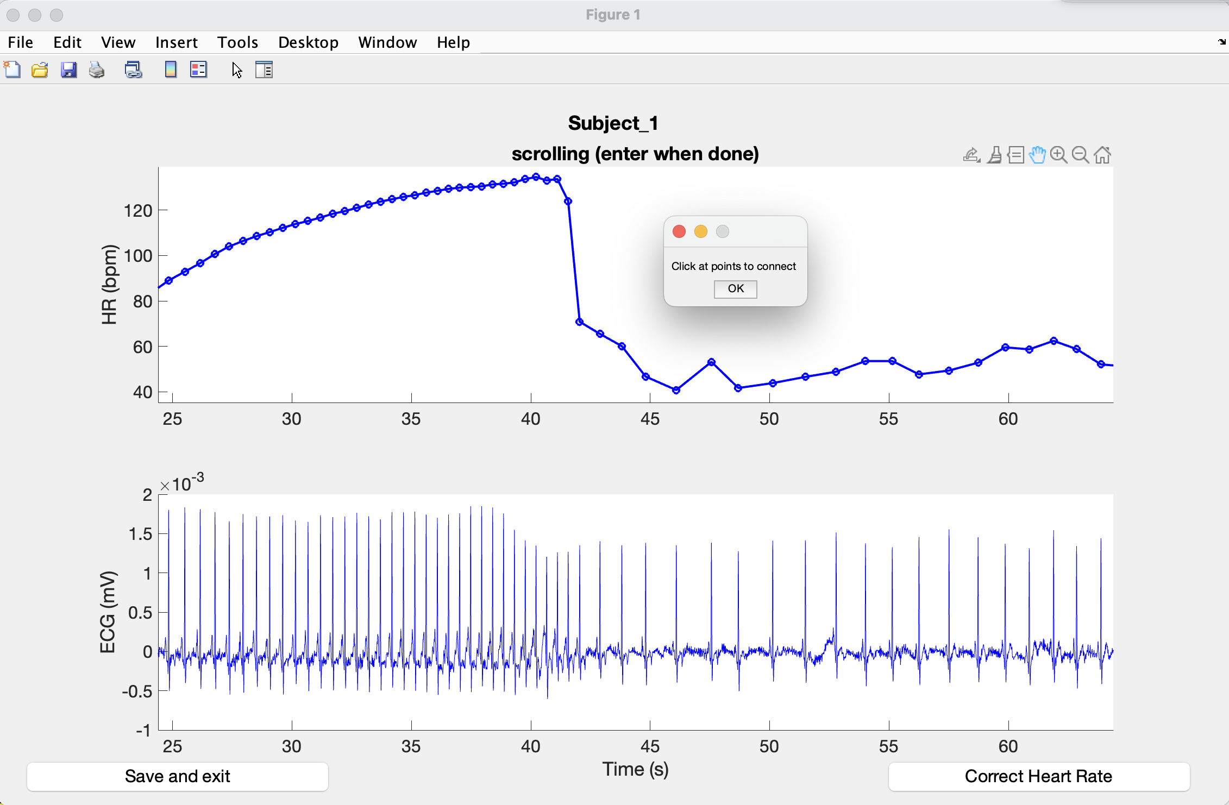Click the Correct Heart Rate button
Image resolution: width=1229 pixels, height=805 pixels.
[1038, 776]
